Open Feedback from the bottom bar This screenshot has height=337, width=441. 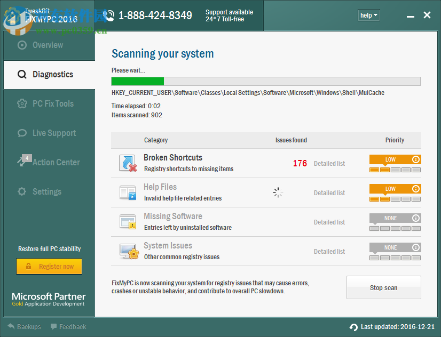(x=68, y=327)
